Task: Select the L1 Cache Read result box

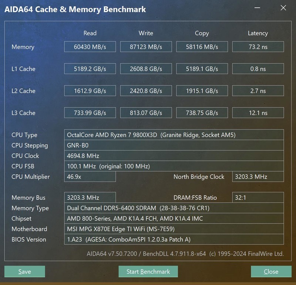Action: tap(90, 69)
